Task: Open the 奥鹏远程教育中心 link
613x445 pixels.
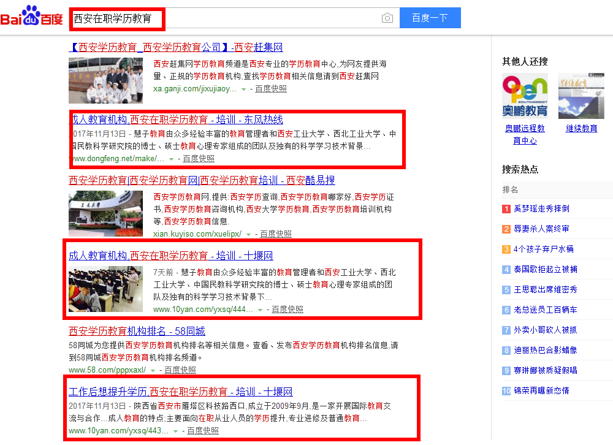Action: click(525, 134)
